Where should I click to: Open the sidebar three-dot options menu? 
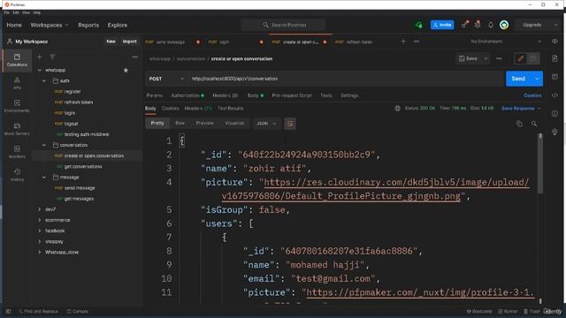pyautogui.click(x=134, y=57)
